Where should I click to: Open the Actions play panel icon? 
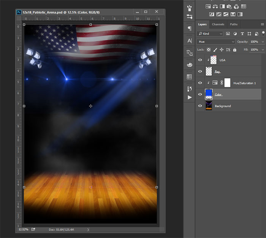pyautogui.click(x=190, y=97)
